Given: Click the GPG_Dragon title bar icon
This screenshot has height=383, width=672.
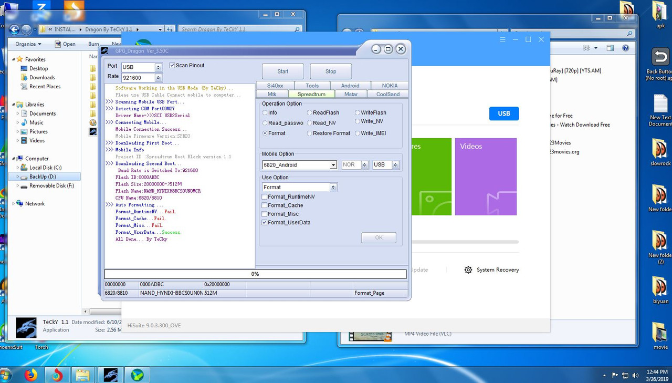Looking at the screenshot, I should [104, 50].
